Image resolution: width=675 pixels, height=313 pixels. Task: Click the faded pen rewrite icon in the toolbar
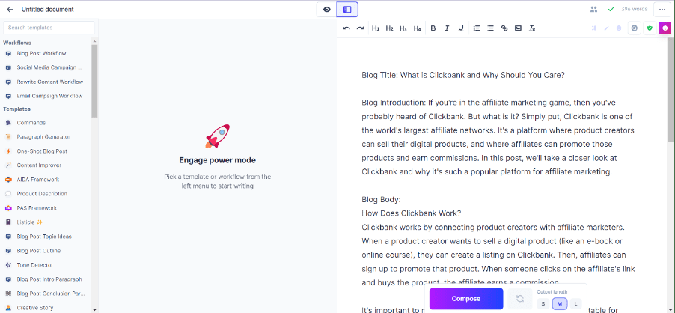607,28
